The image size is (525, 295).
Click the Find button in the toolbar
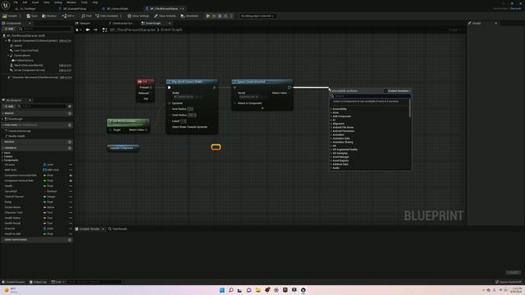click(86, 16)
